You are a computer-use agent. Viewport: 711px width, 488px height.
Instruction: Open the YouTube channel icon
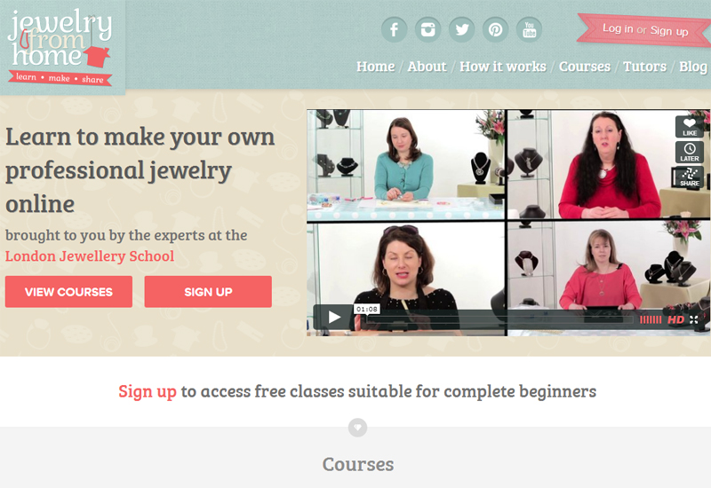[x=529, y=30]
